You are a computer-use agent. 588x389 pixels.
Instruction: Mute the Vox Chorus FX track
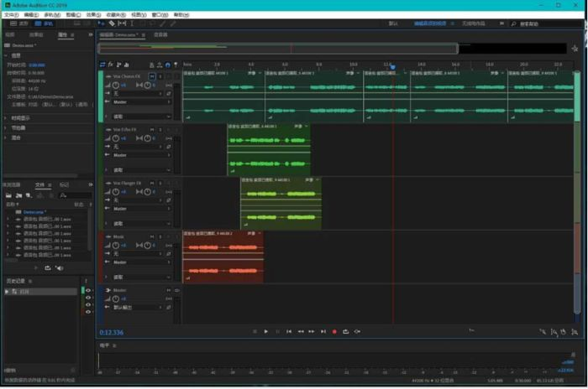pyautogui.click(x=152, y=76)
